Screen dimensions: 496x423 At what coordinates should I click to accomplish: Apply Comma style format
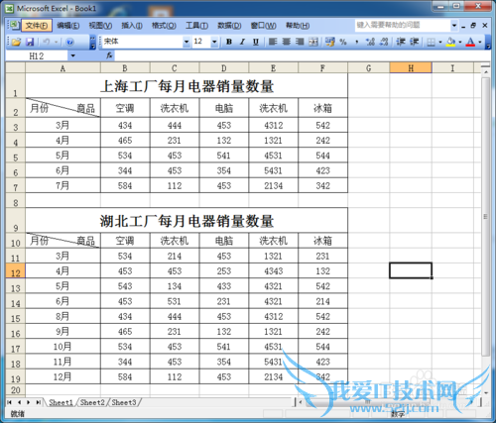coord(357,42)
